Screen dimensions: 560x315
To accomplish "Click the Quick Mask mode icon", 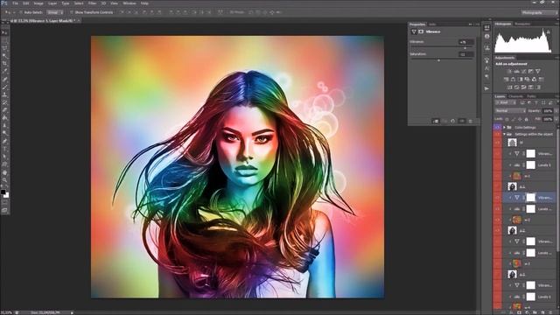I will coord(4,203).
